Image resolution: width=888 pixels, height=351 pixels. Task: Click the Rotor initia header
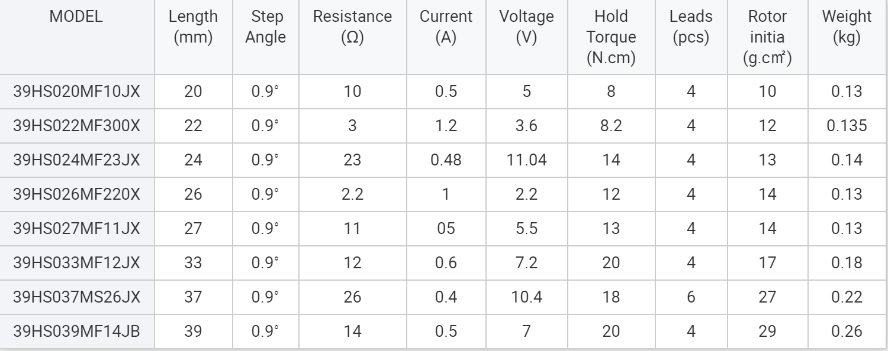point(767,37)
